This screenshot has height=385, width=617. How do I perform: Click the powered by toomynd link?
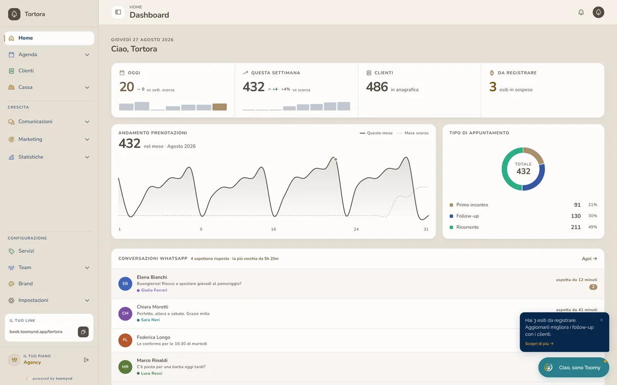click(x=49, y=378)
